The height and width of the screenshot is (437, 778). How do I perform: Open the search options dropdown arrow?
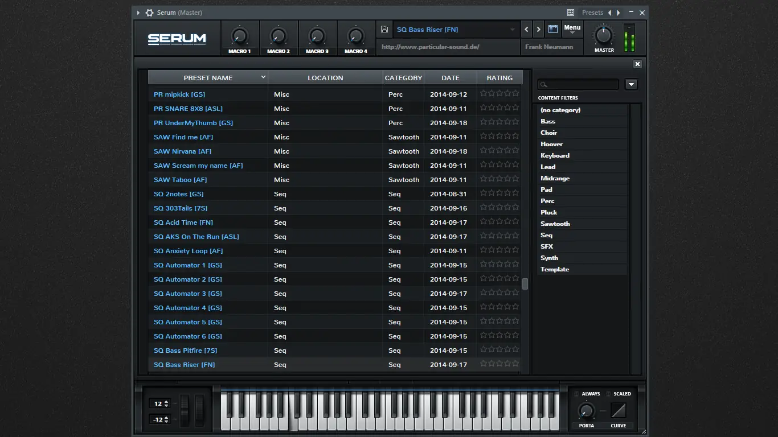pos(630,84)
